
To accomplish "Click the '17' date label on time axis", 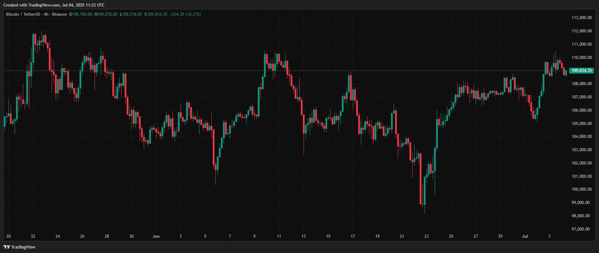I will 353,236.
